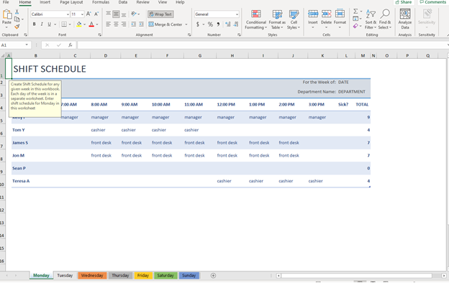
Task: Cut selection with the scissors icon
Action: tap(17, 11)
